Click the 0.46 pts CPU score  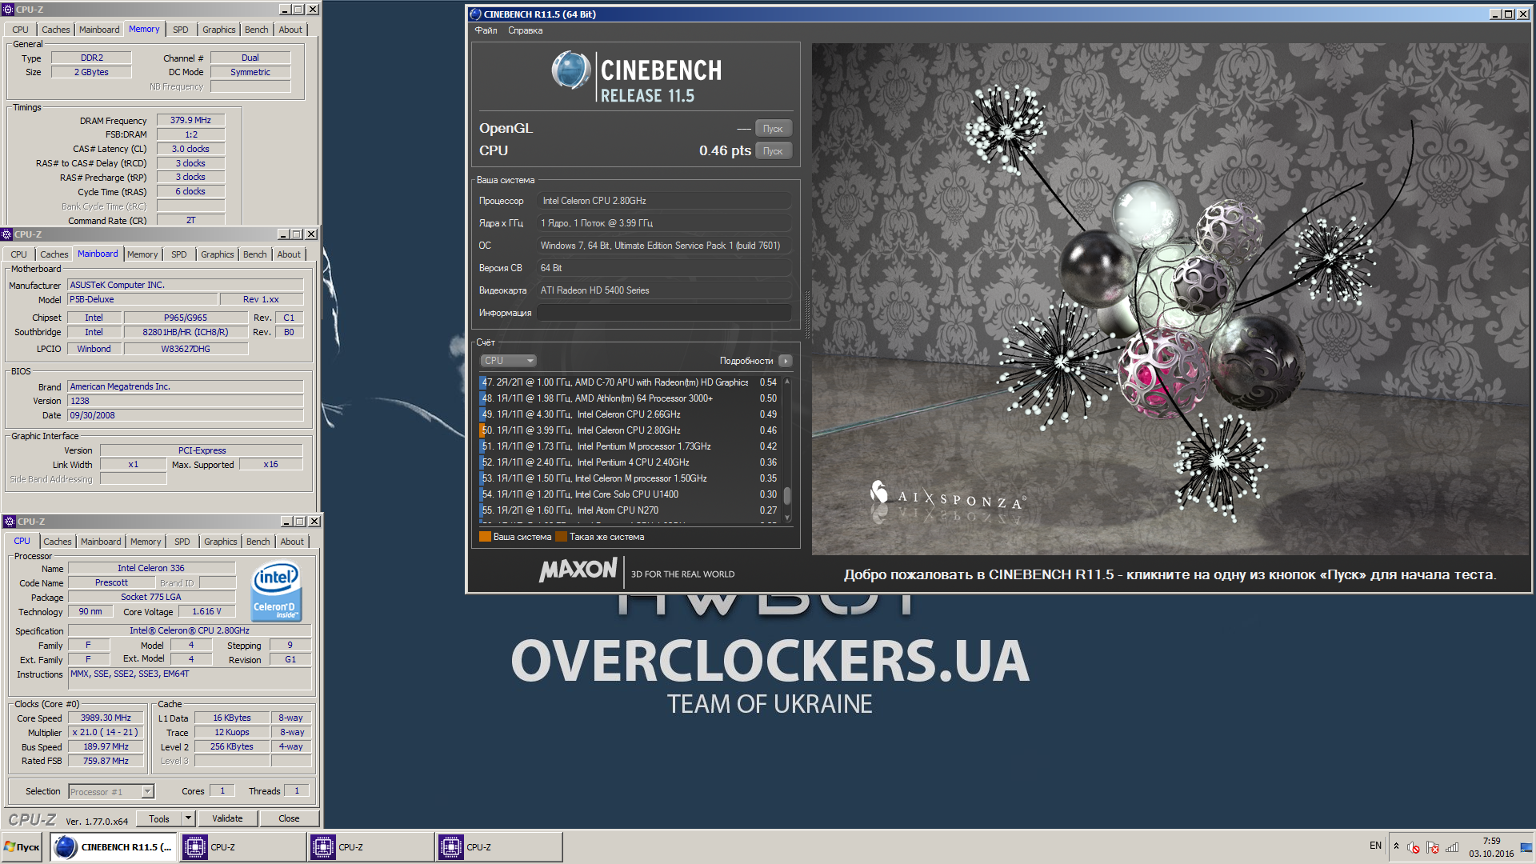(x=725, y=150)
